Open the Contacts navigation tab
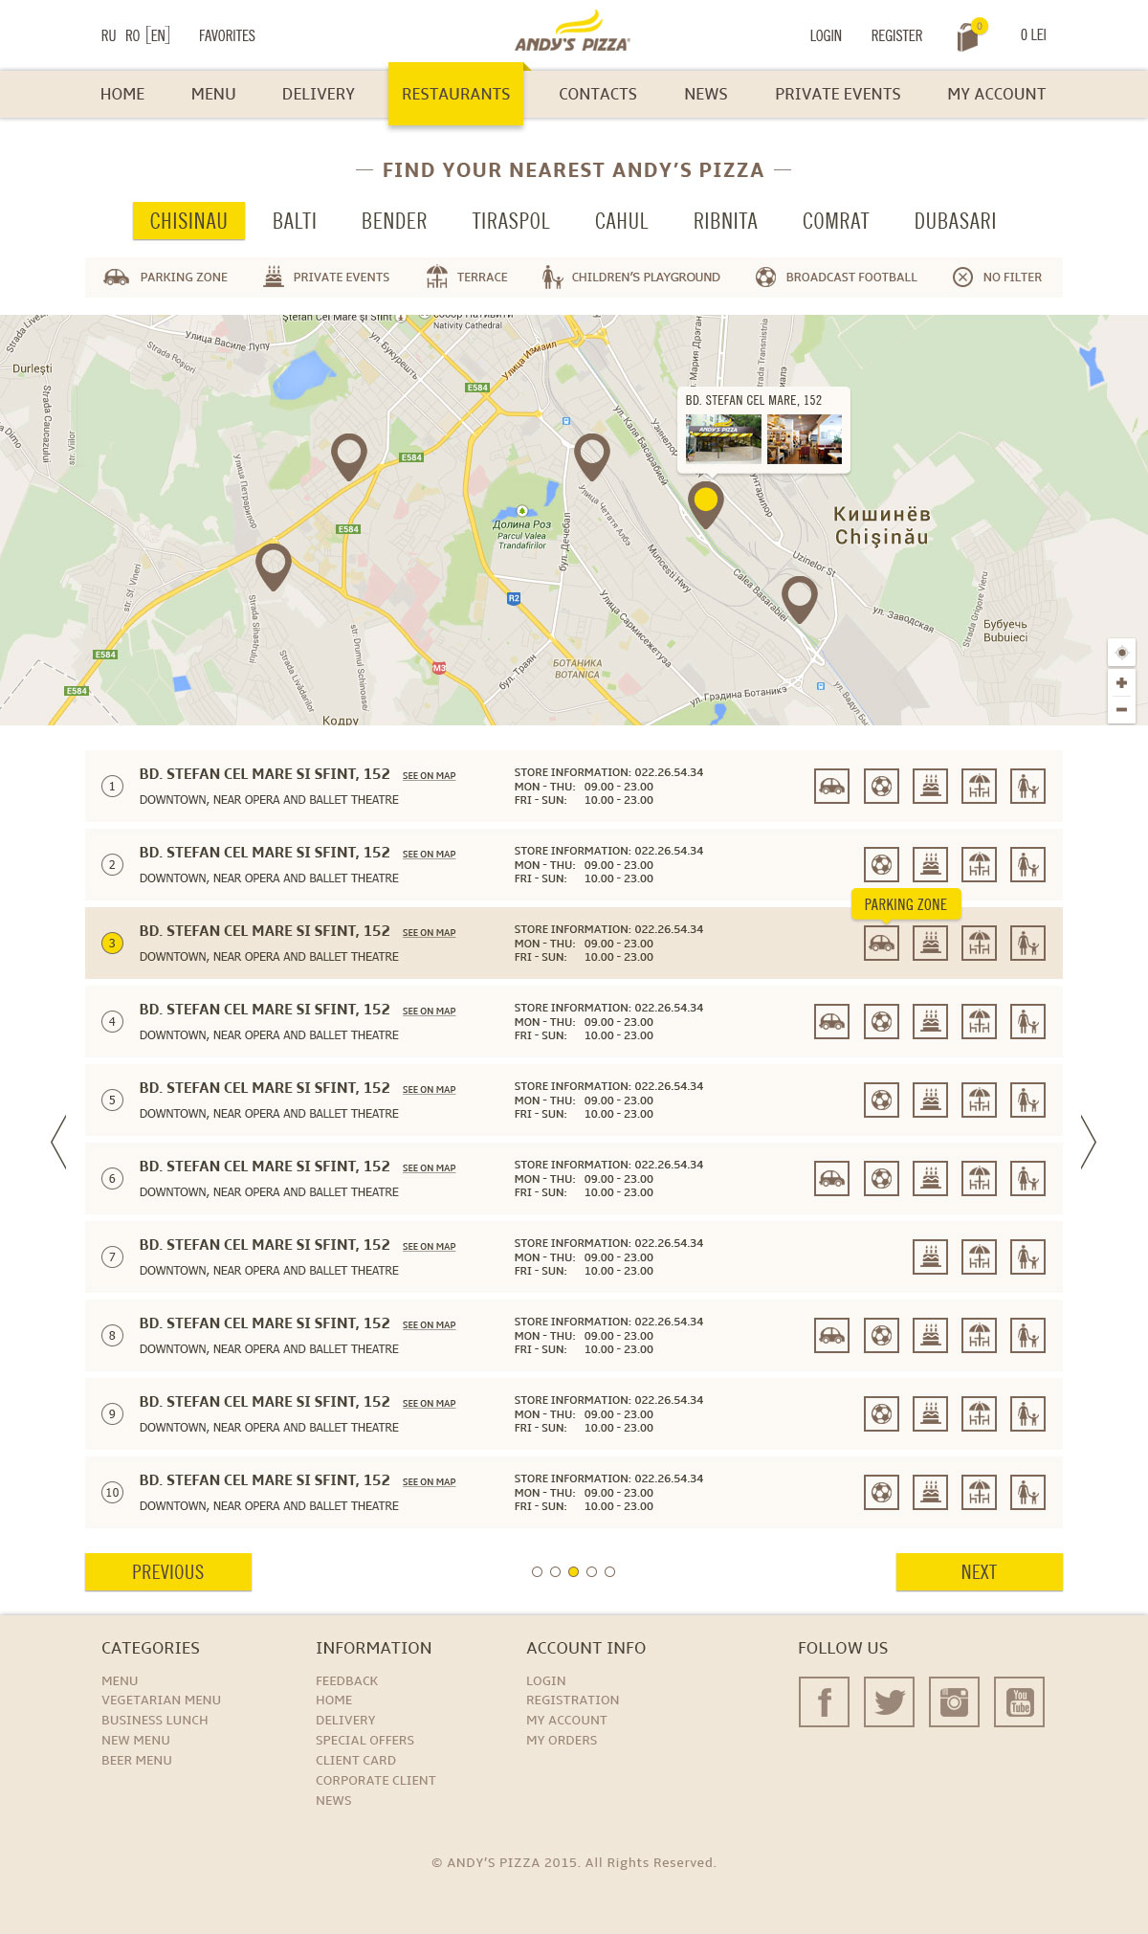The height and width of the screenshot is (1934, 1148). click(598, 94)
